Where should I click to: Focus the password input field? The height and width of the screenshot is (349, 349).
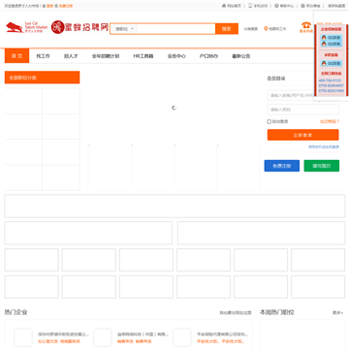tap(302, 110)
